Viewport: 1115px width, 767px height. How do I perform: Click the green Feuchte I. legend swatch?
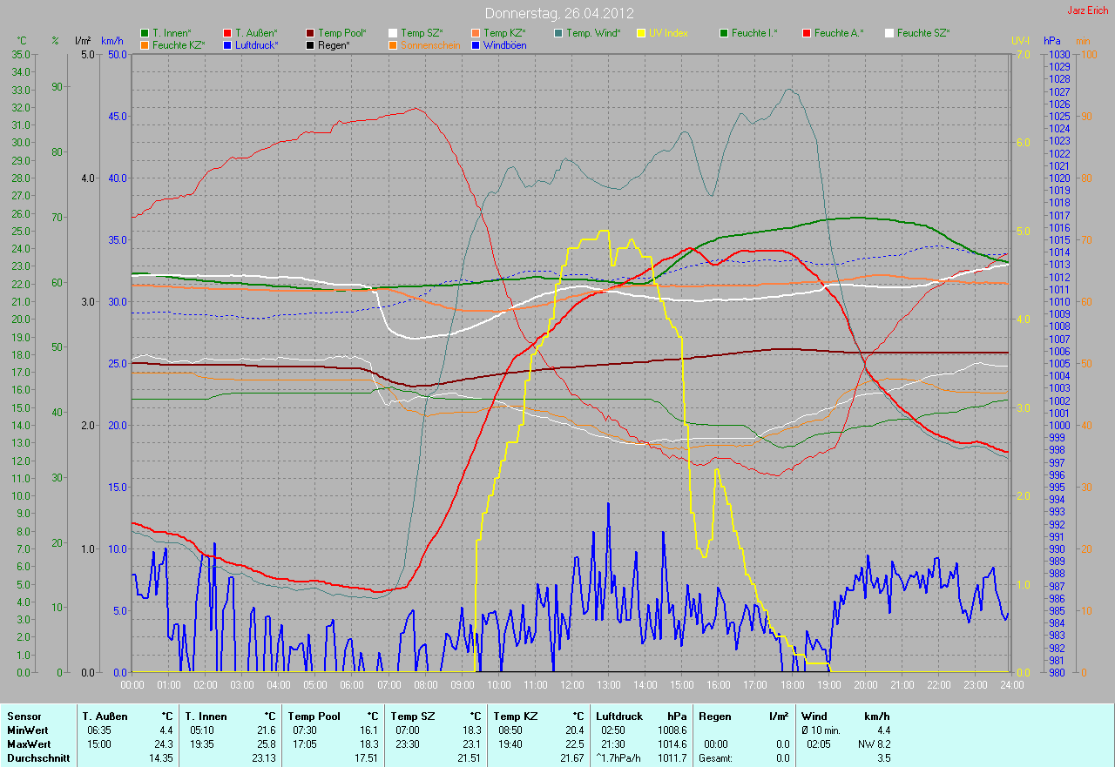pyautogui.click(x=724, y=33)
